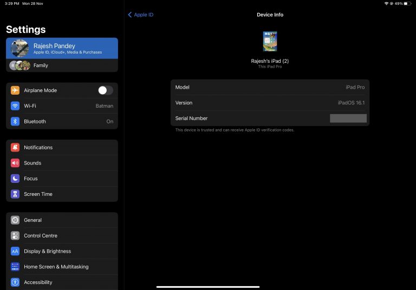Tap the Version row showing iPadOS 16.1
Image resolution: width=416 pixels, height=290 pixels.
coord(270,103)
